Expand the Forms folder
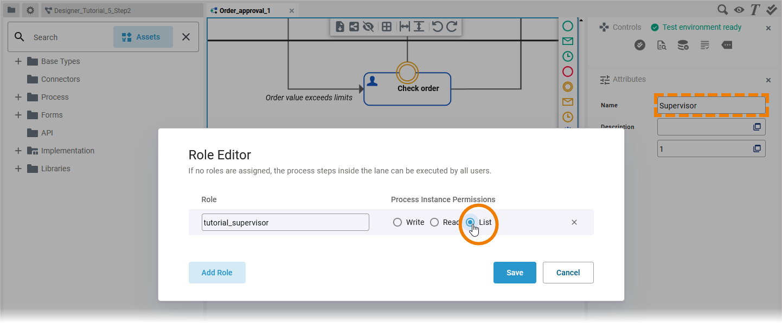The image size is (782, 323). (x=18, y=115)
